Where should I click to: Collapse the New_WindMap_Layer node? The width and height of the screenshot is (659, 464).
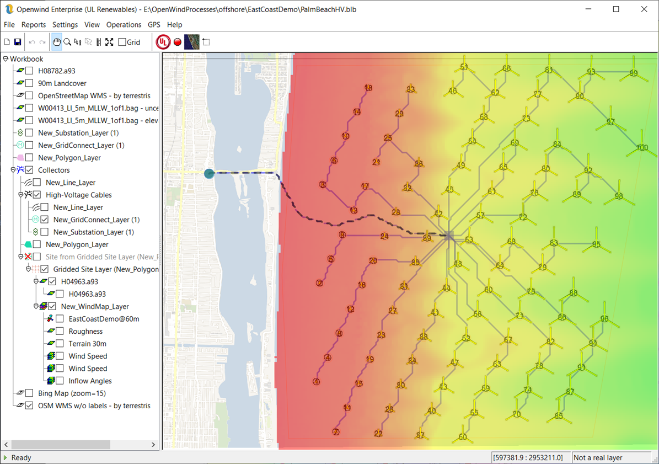(36, 306)
